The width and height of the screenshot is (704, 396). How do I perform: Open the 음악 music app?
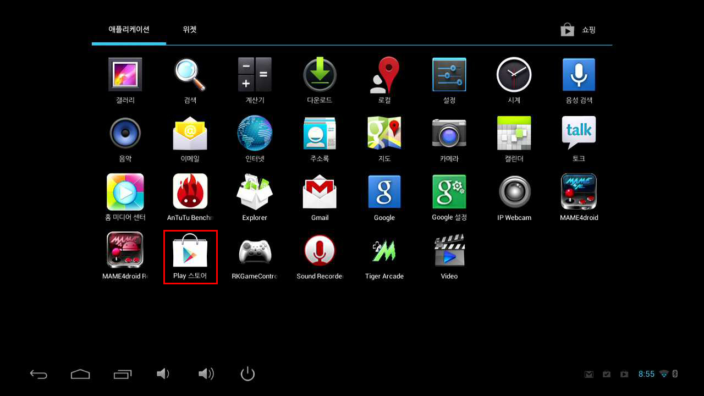coord(125,139)
